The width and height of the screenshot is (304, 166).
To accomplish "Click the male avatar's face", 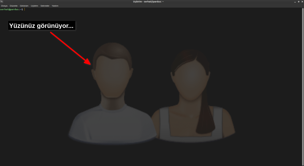I will pyautogui.click(x=112, y=76).
